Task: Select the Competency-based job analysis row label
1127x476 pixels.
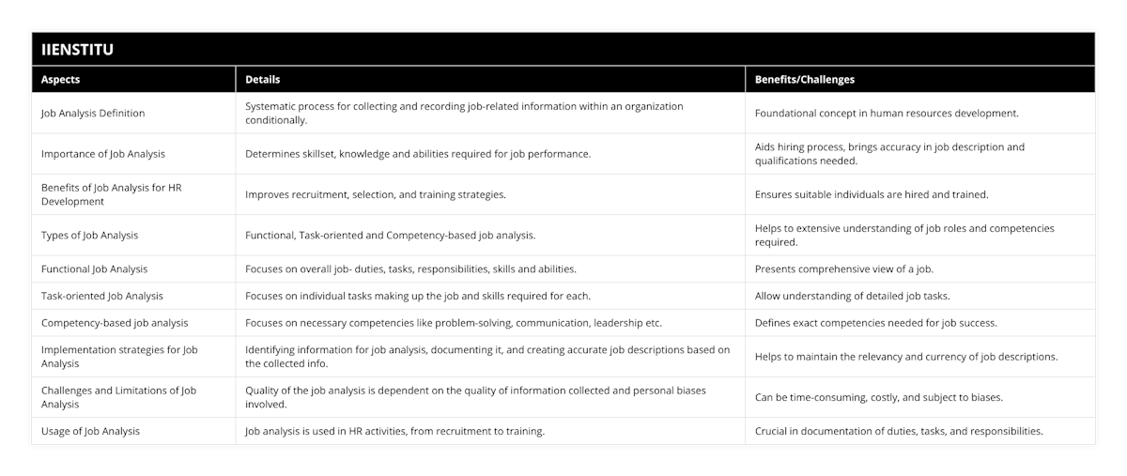Action: [115, 323]
